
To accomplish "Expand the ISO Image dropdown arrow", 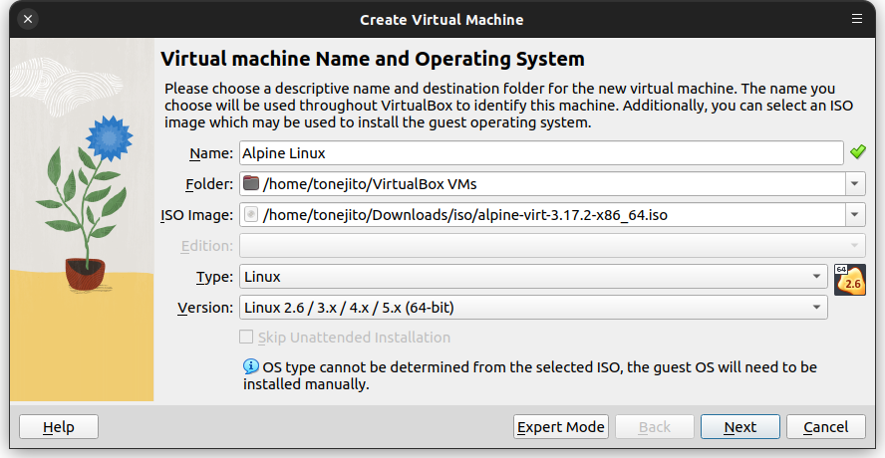I will (x=855, y=215).
